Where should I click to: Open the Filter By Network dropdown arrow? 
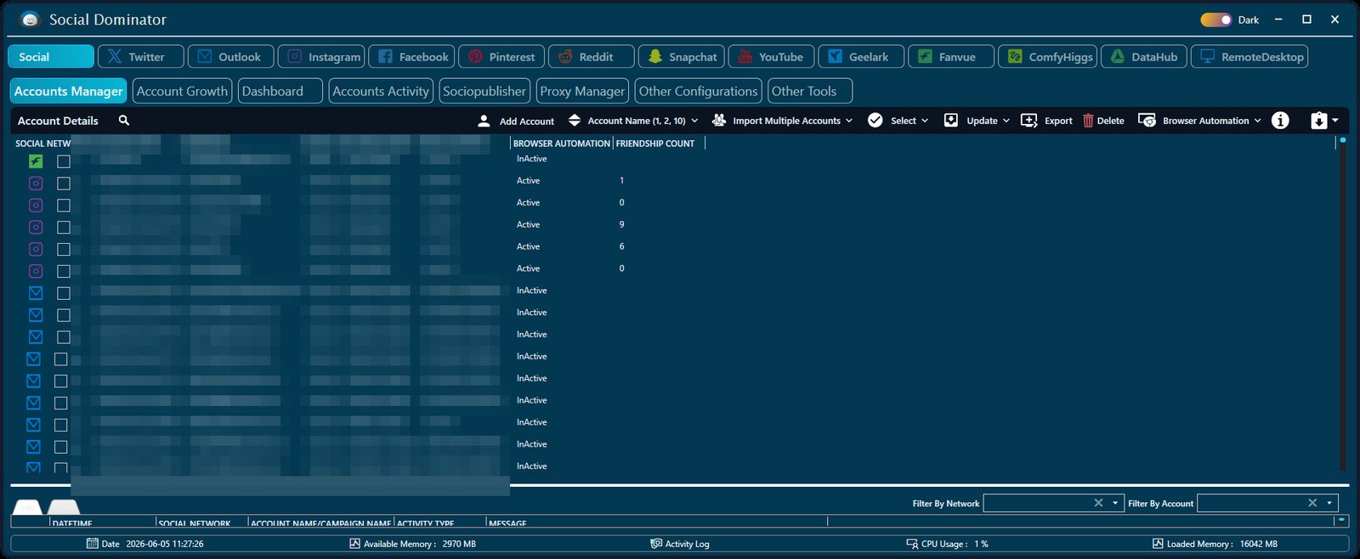pos(1115,503)
